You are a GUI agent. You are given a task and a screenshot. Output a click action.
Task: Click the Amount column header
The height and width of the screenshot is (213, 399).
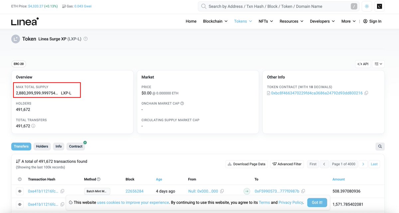338,179
